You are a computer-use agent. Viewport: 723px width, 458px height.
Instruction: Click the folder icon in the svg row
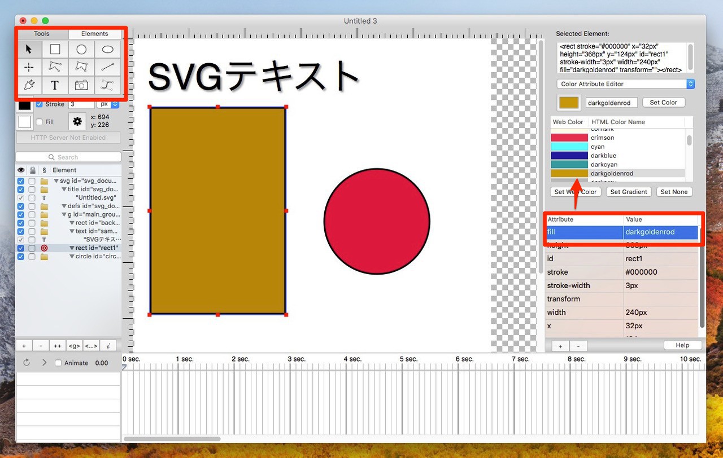[44, 181]
